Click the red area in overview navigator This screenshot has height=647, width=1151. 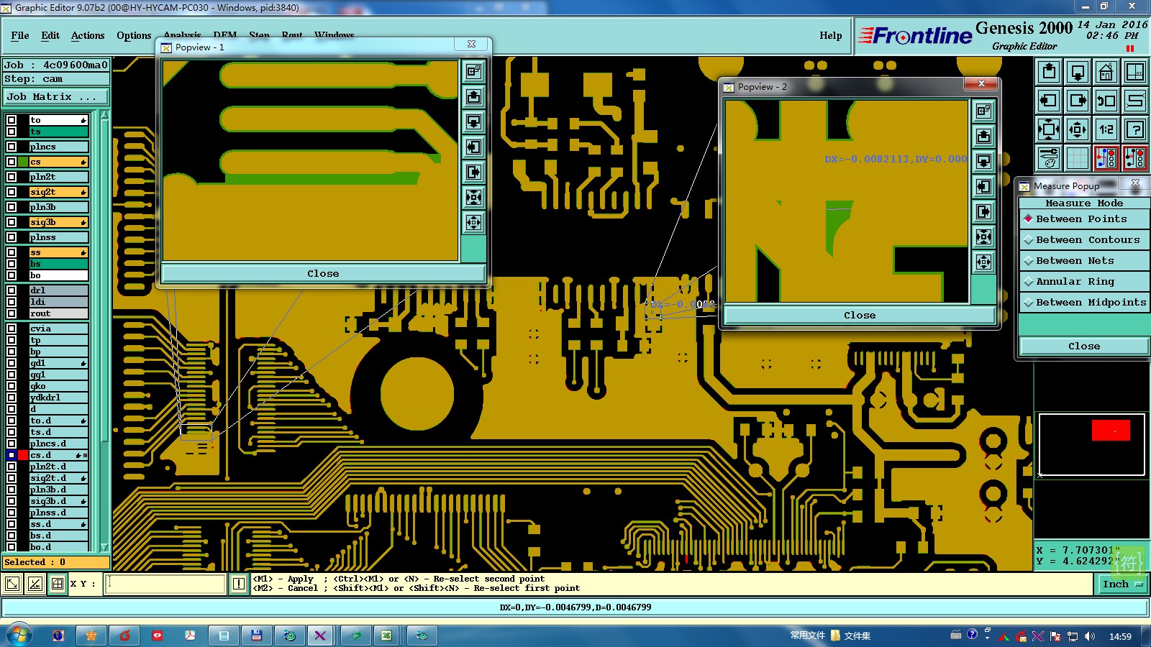point(1111,430)
